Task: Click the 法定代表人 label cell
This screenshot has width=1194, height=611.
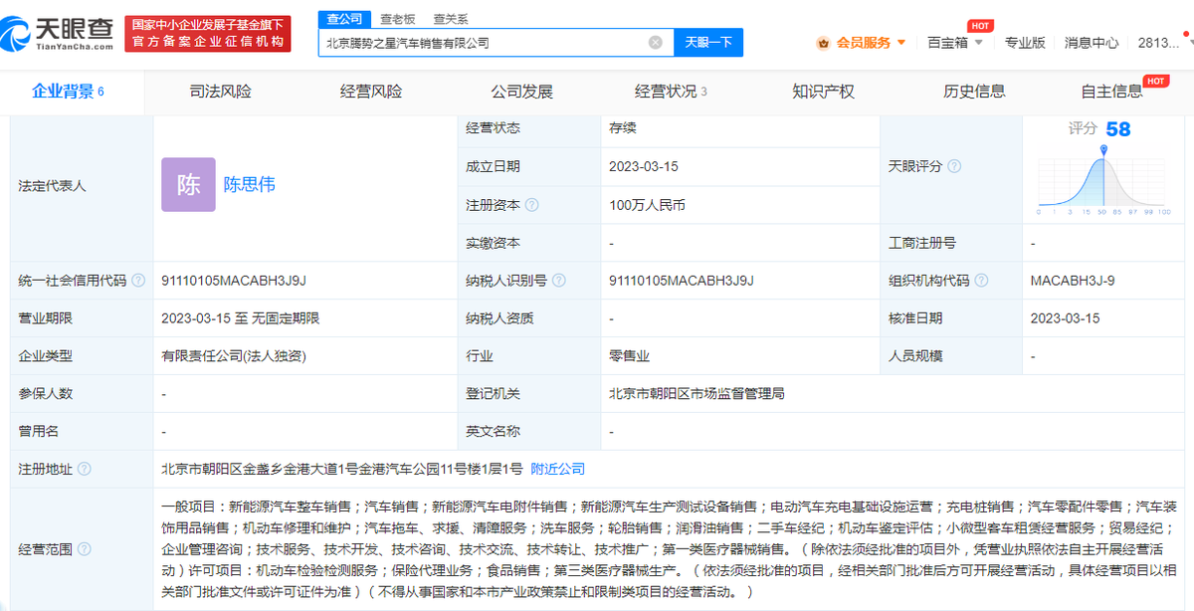Action: tap(82, 185)
